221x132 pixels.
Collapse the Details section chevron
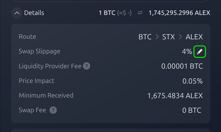pyautogui.click(x=17, y=13)
